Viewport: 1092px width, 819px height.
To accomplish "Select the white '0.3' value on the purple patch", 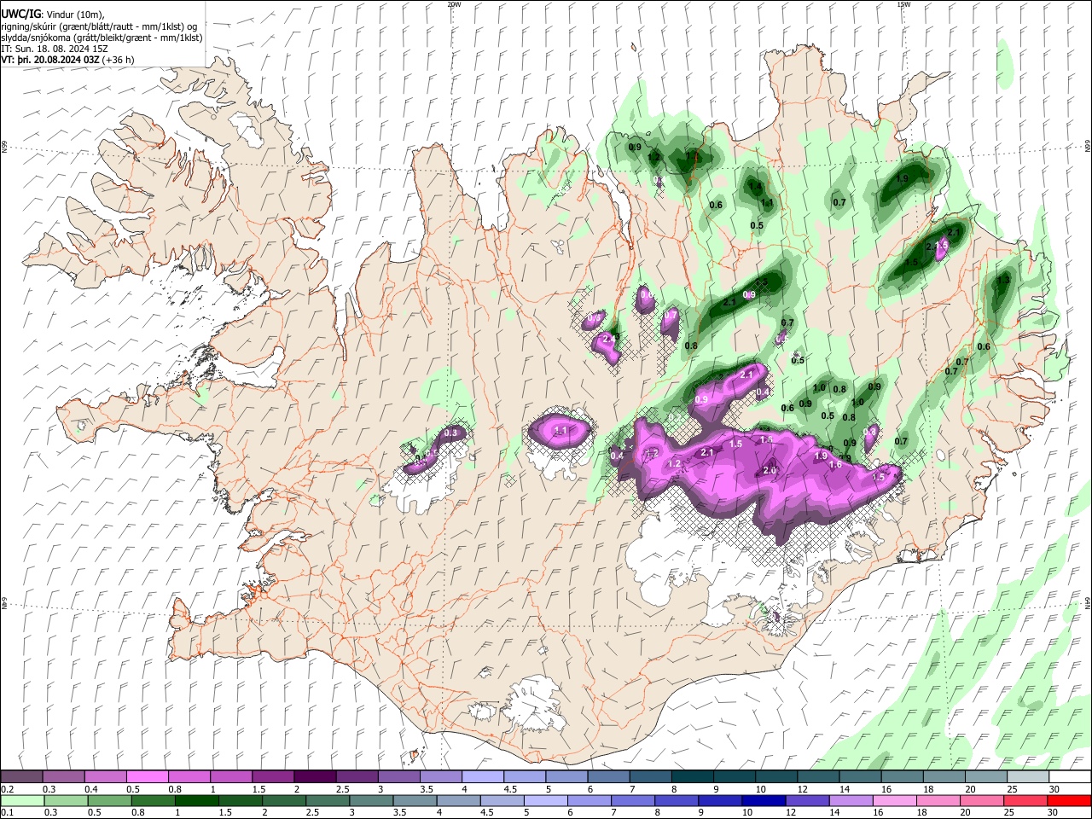I will 451,433.
